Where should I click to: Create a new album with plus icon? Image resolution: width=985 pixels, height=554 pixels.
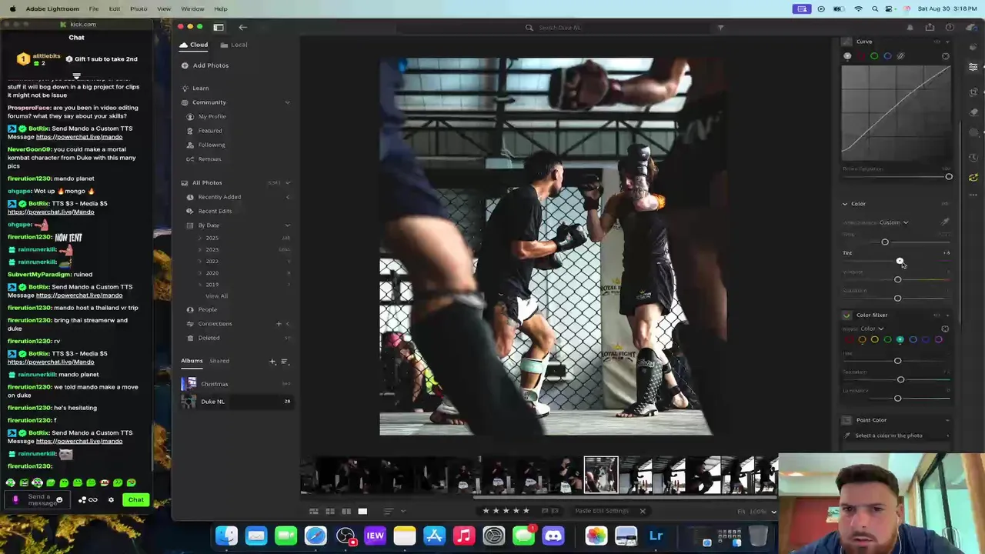pyautogui.click(x=272, y=361)
